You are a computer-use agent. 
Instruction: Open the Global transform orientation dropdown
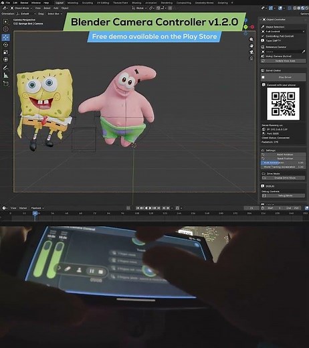click(x=139, y=8)
